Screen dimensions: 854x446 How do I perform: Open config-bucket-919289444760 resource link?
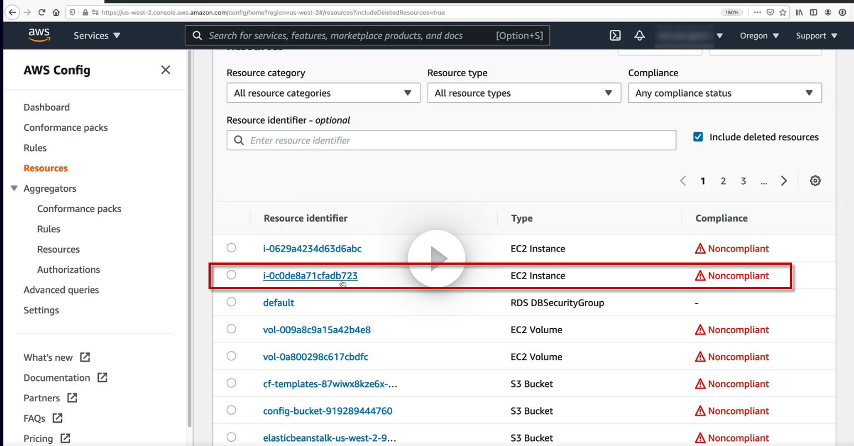(x=327, y=411)
